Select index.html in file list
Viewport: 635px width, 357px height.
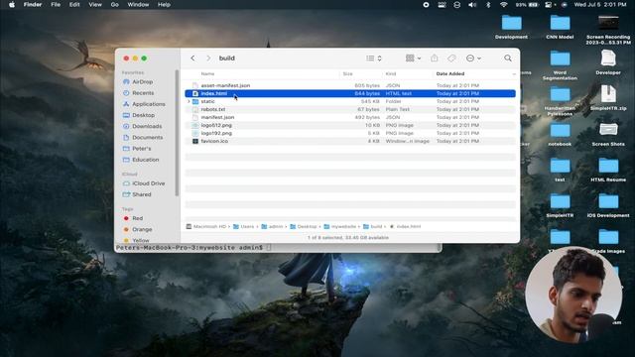coord(350,93)
